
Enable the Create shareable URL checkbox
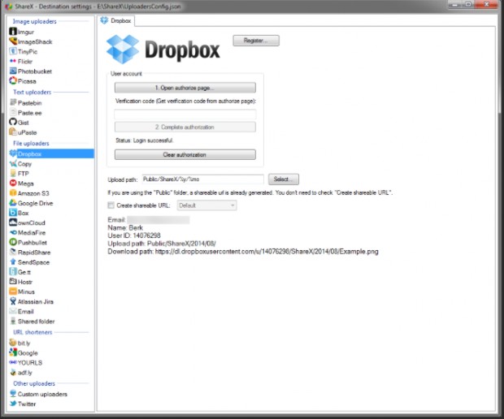point(111,205)
